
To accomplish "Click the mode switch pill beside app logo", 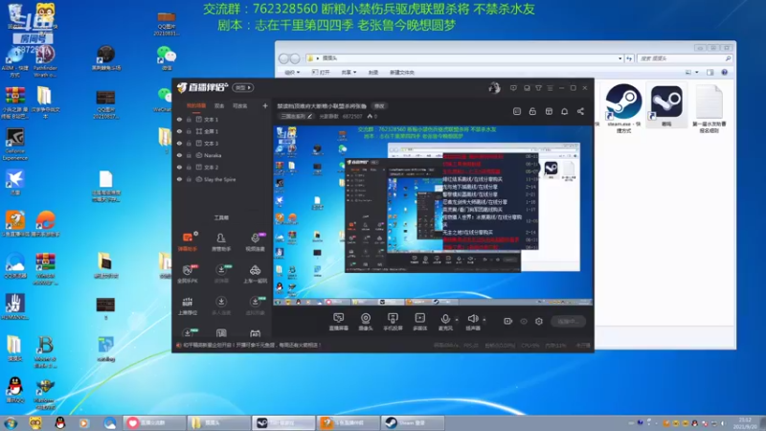I will coord(243,87).
